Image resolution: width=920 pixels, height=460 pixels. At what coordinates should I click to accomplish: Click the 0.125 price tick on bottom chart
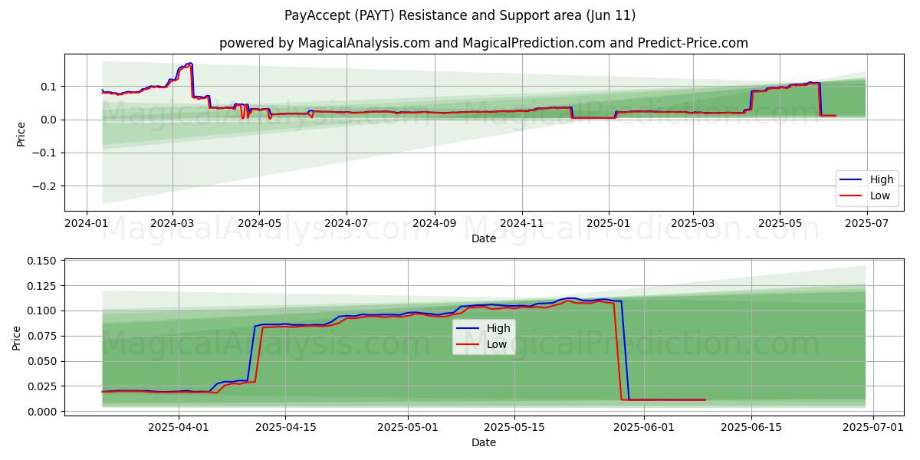point(44,286)
